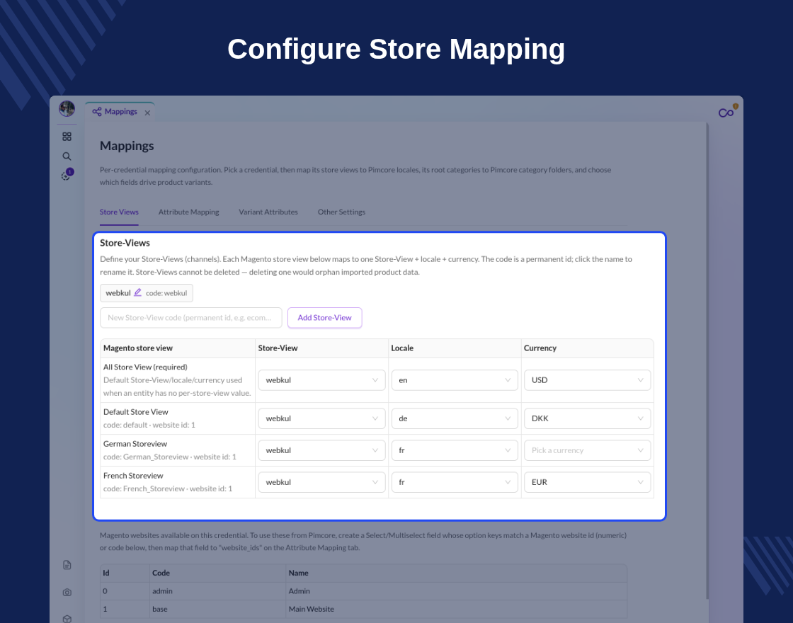
Task: Switch to the Attribute Mapping tab
Action: (188, 212)
